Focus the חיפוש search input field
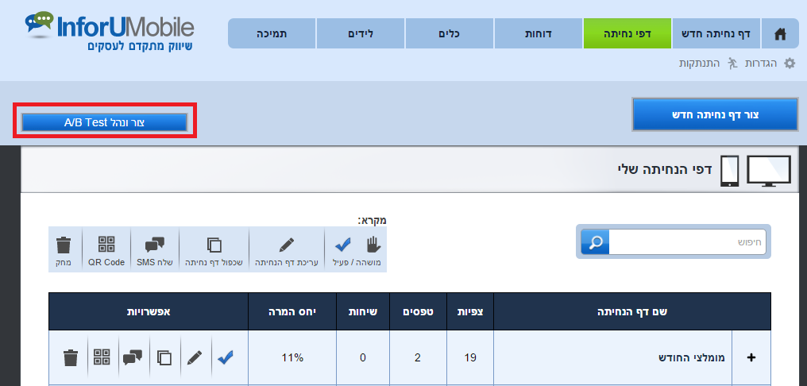The image size is (807, 386). (687, 242)
